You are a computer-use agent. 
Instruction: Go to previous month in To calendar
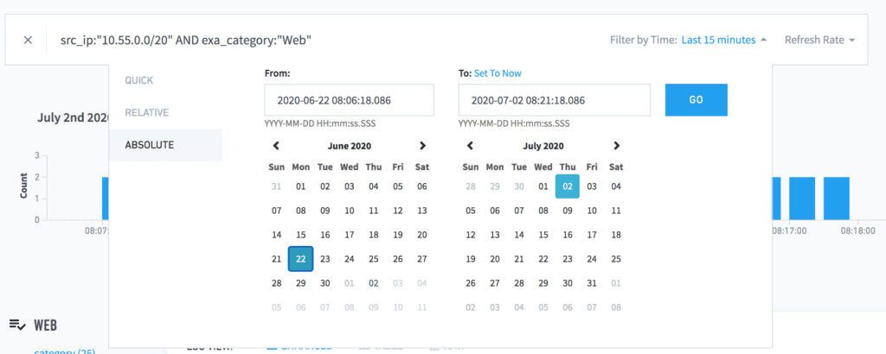click(x=470, y=146)
